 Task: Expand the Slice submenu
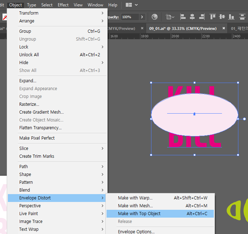click(57, 148)
